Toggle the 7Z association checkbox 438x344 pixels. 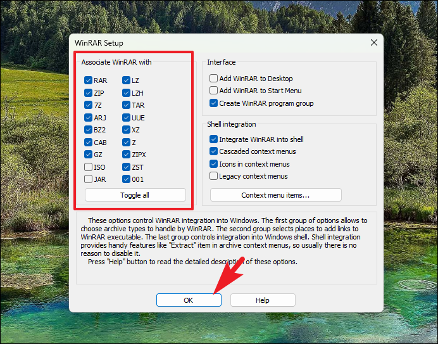pyautogui.click(x=88, y=105)
